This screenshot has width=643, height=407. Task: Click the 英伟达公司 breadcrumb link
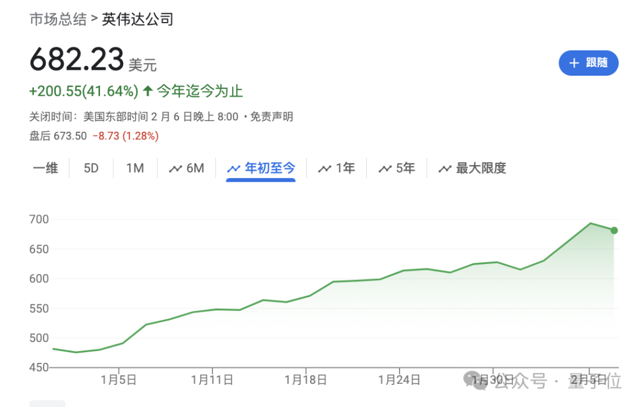click(x=136, y=19)
